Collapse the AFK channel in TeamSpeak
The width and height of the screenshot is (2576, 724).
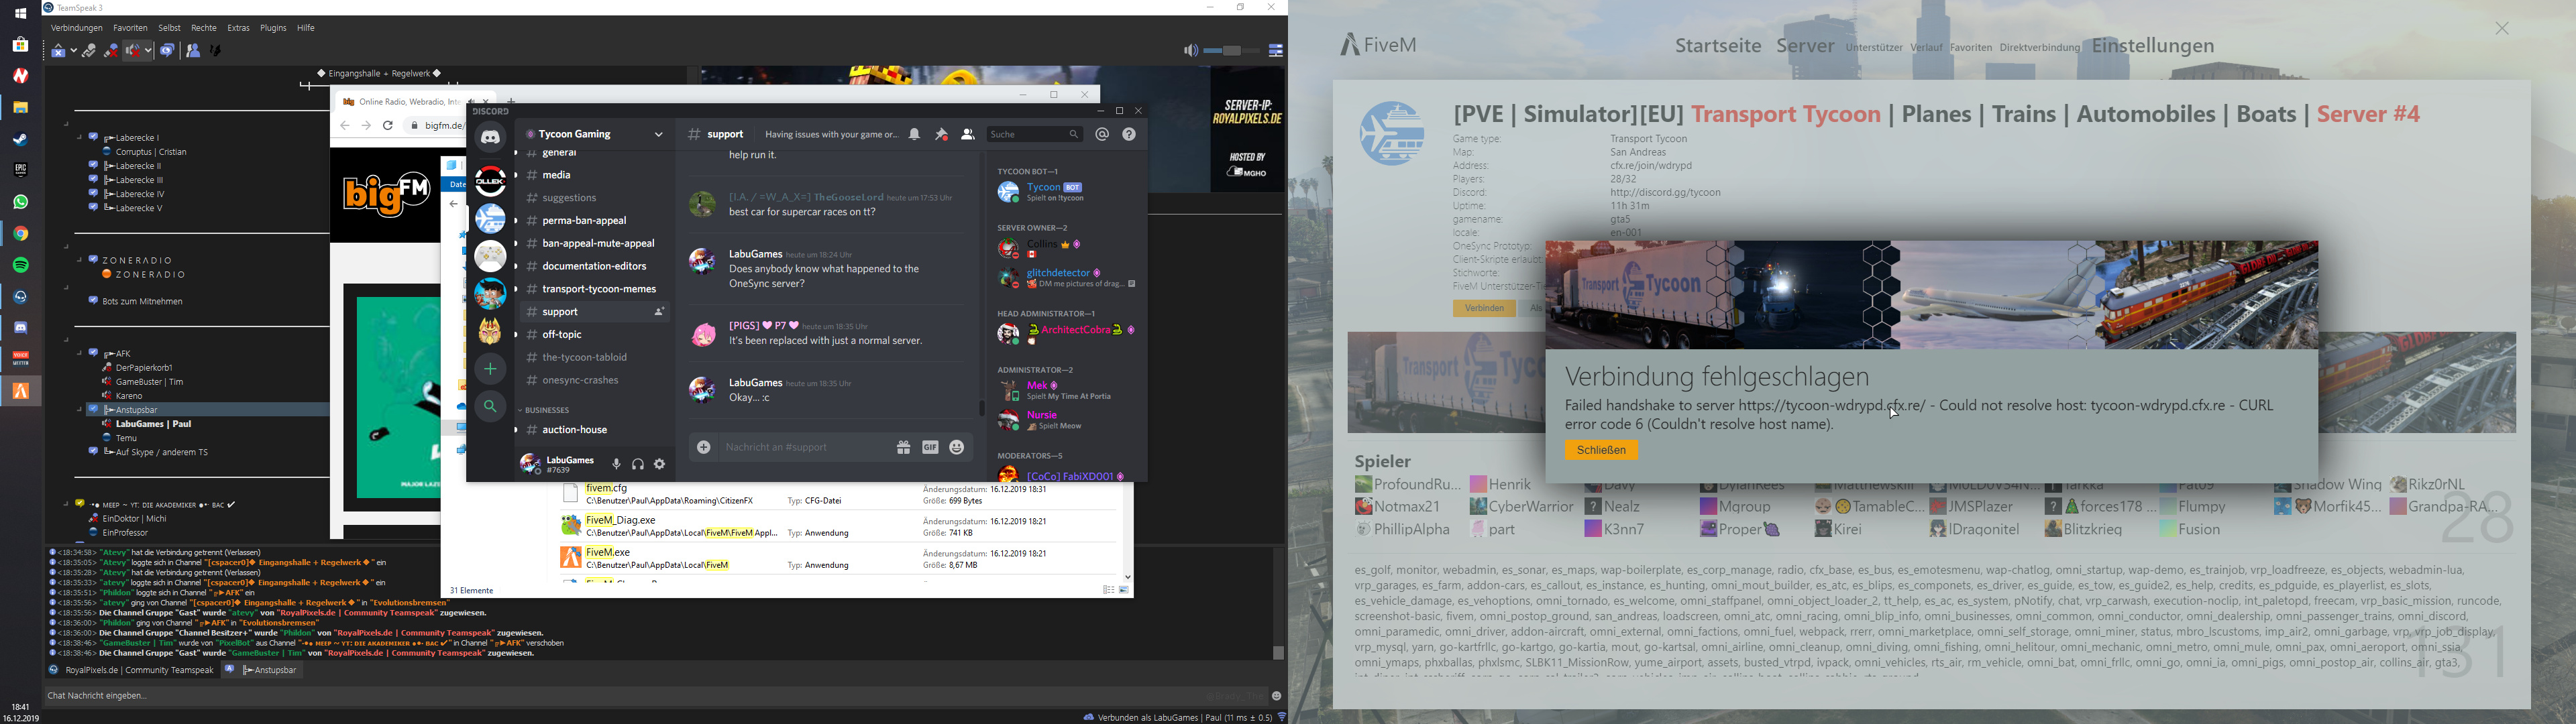pyautogui.click(x=79, y=353)
